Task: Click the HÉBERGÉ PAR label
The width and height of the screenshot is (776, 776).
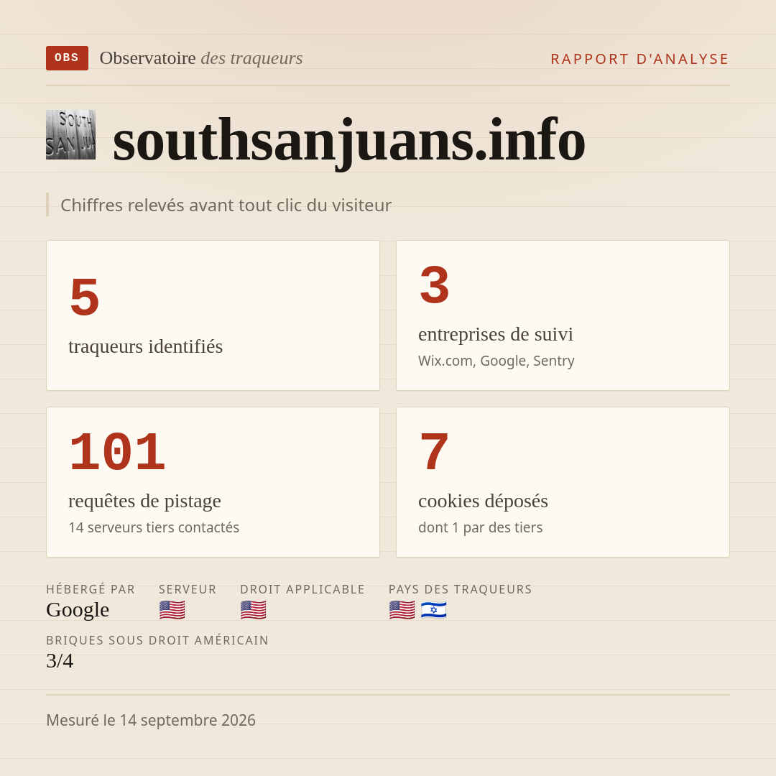Action: tap(91, 589)
